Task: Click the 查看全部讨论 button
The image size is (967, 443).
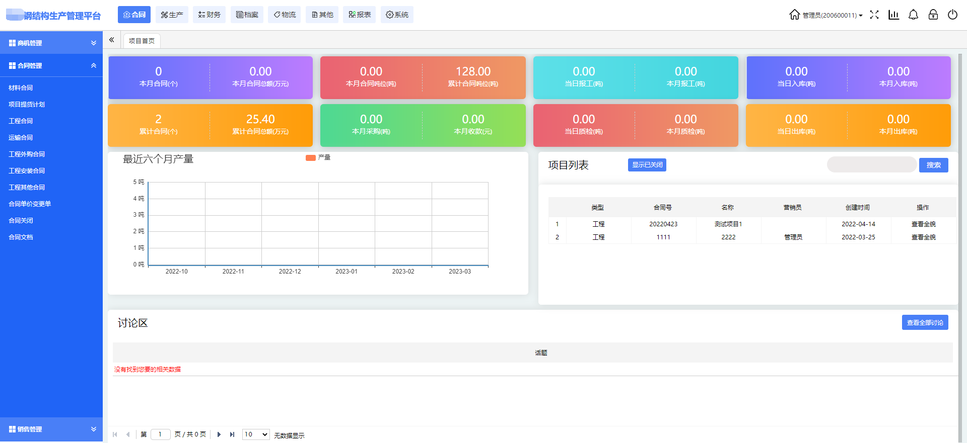Action: point(925,322)
